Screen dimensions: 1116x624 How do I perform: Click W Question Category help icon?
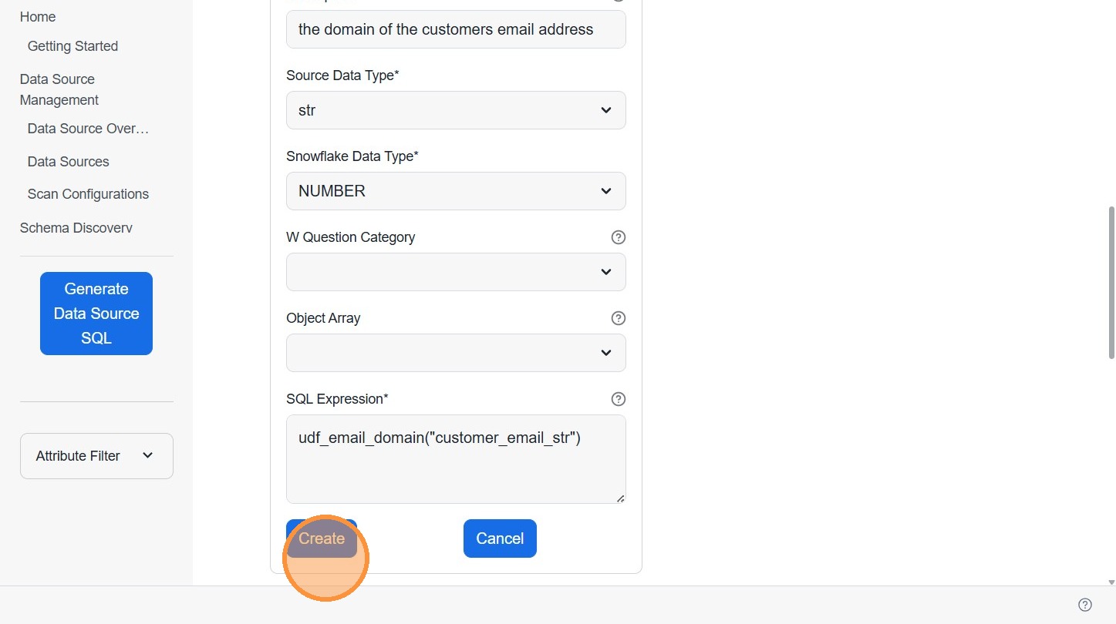[618, 237]
